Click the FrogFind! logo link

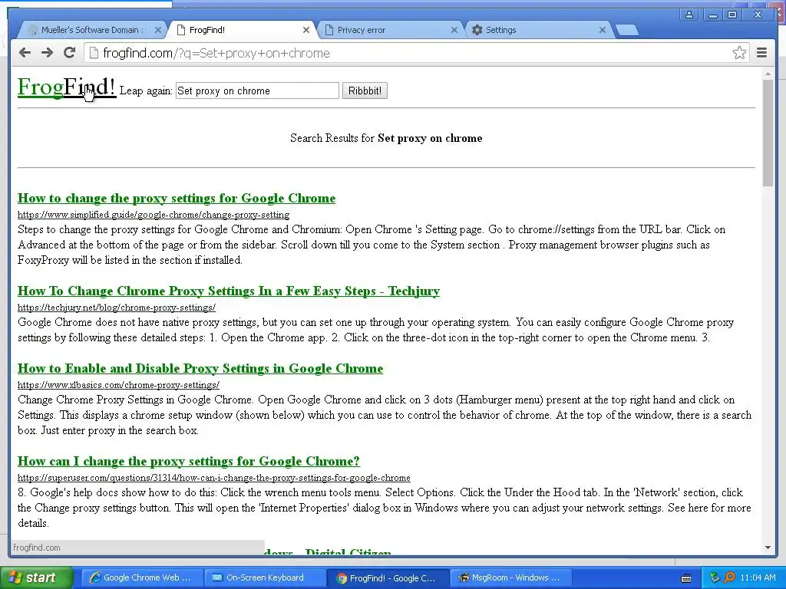[x=67, y=87]
